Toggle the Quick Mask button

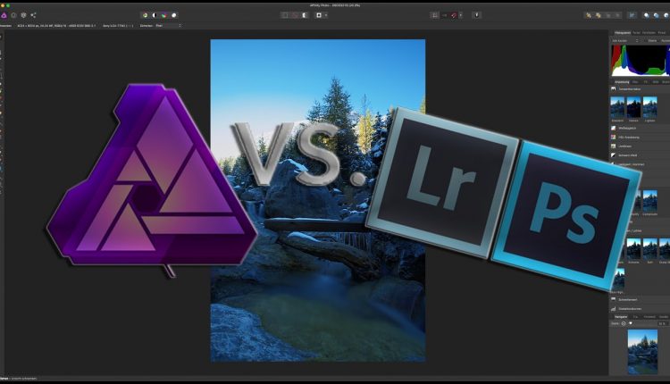321,15
